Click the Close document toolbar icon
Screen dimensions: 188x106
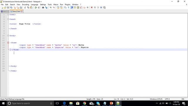[14, 7]
